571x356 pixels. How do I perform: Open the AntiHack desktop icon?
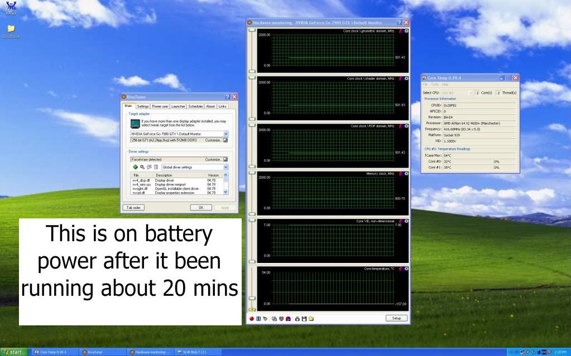click(x=11, y=8)
